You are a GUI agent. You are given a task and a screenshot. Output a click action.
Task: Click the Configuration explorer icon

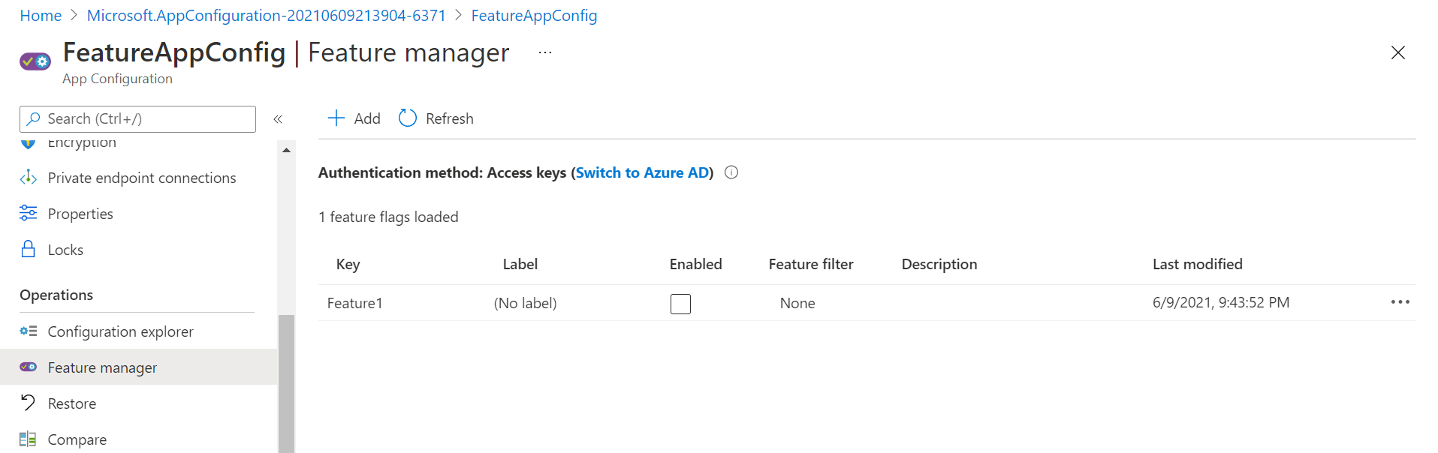[x=29, y=331]
